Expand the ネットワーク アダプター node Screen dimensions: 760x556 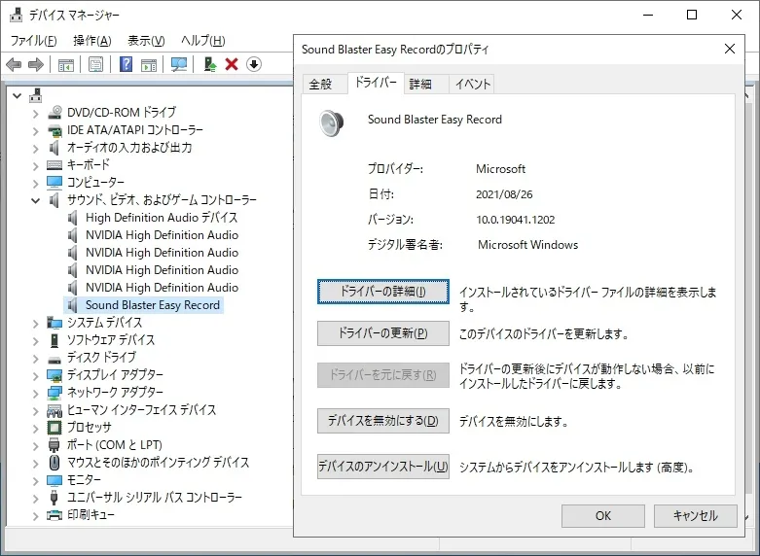pyautogui.click(x=35, y=394)
